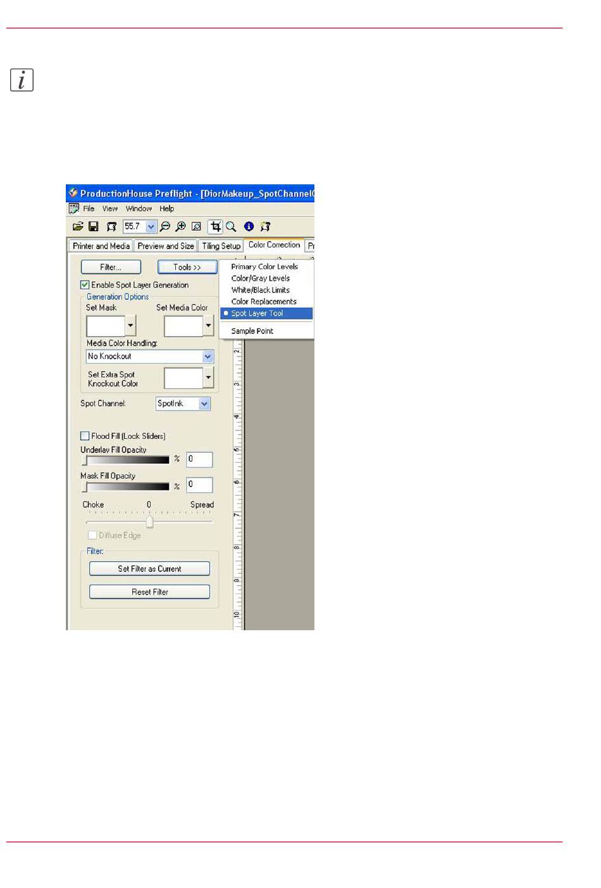Click the blue Info icon

249,226
